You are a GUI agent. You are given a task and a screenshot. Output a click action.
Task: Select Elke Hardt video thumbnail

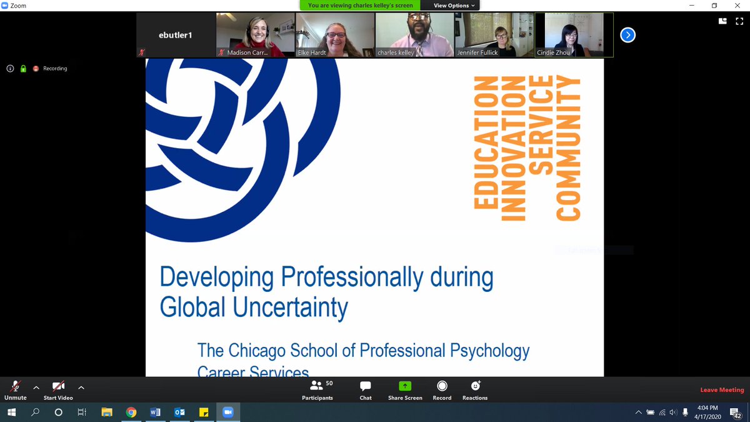click(335, 35)
